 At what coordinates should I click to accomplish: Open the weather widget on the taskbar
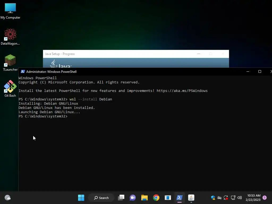coord(7,198)
